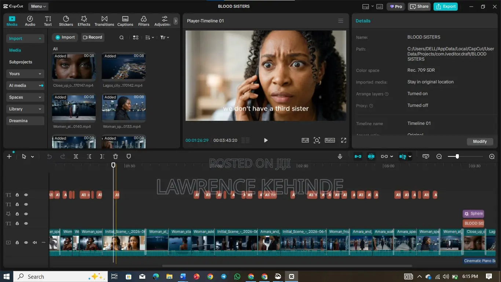Hide the top caption text track
501x282 pixels.
click(x=26, y=195)
